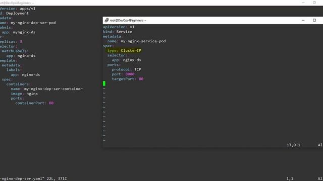The height and width of the screenshot is (181, 323).
Task: Click the 'ports:' line in the Deployment file
Action: tap(18, 99)
